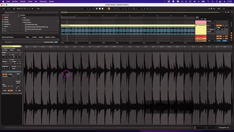Expand the Pad folder in the browser
The height and width of the screenshot is (132, 234).
(x=22, y=18)
